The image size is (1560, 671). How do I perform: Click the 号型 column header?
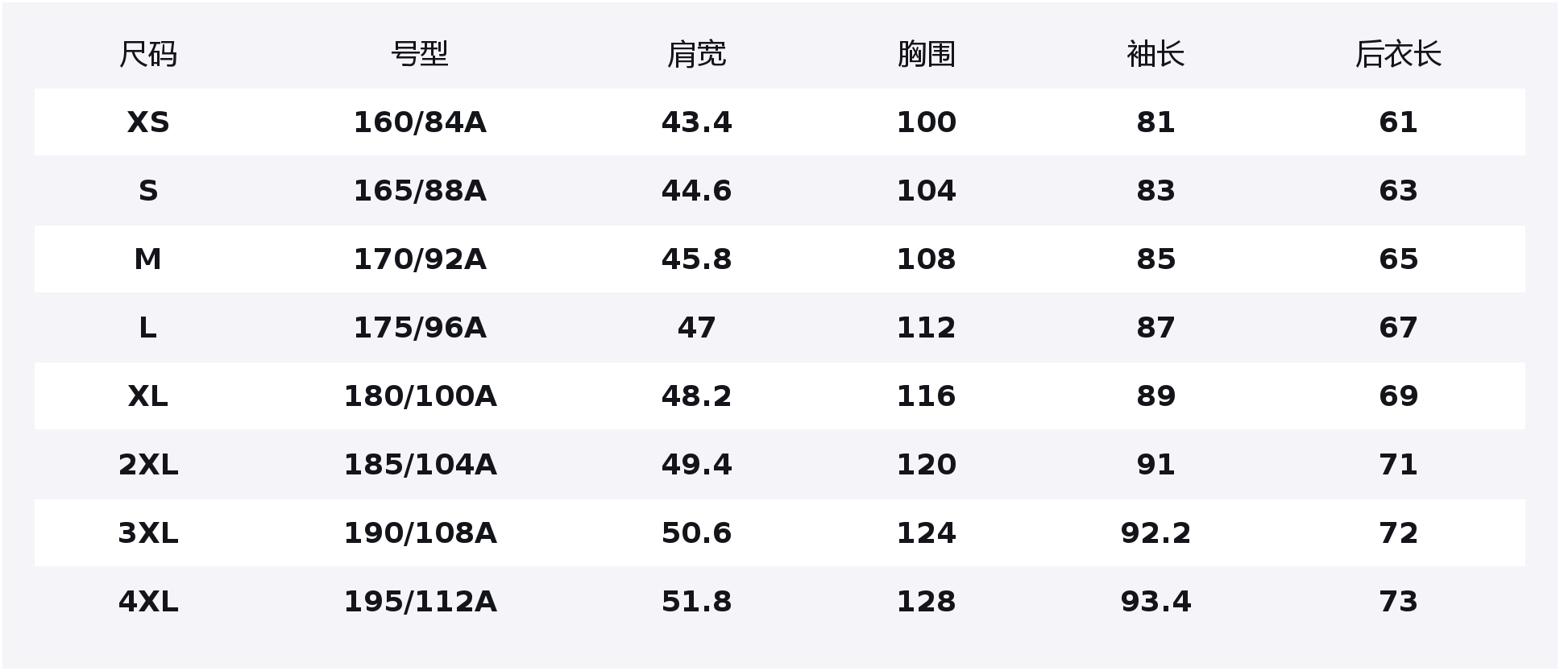point(419,54)
